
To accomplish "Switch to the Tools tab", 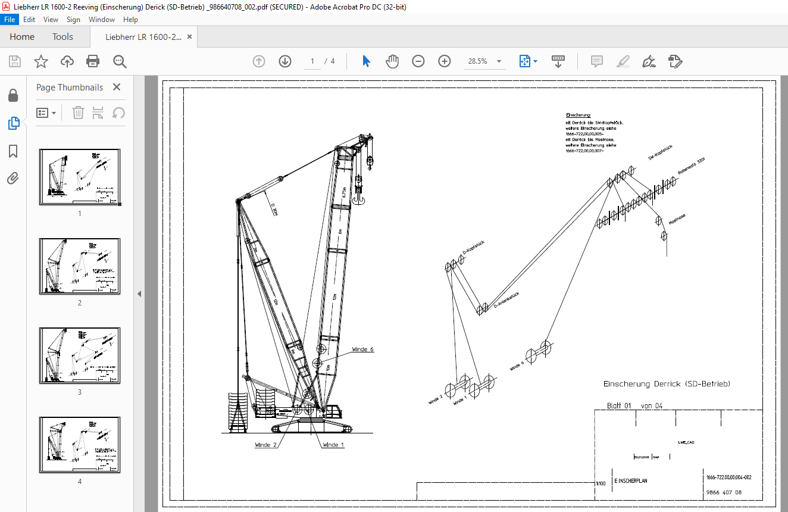I will tap(62, 37).
